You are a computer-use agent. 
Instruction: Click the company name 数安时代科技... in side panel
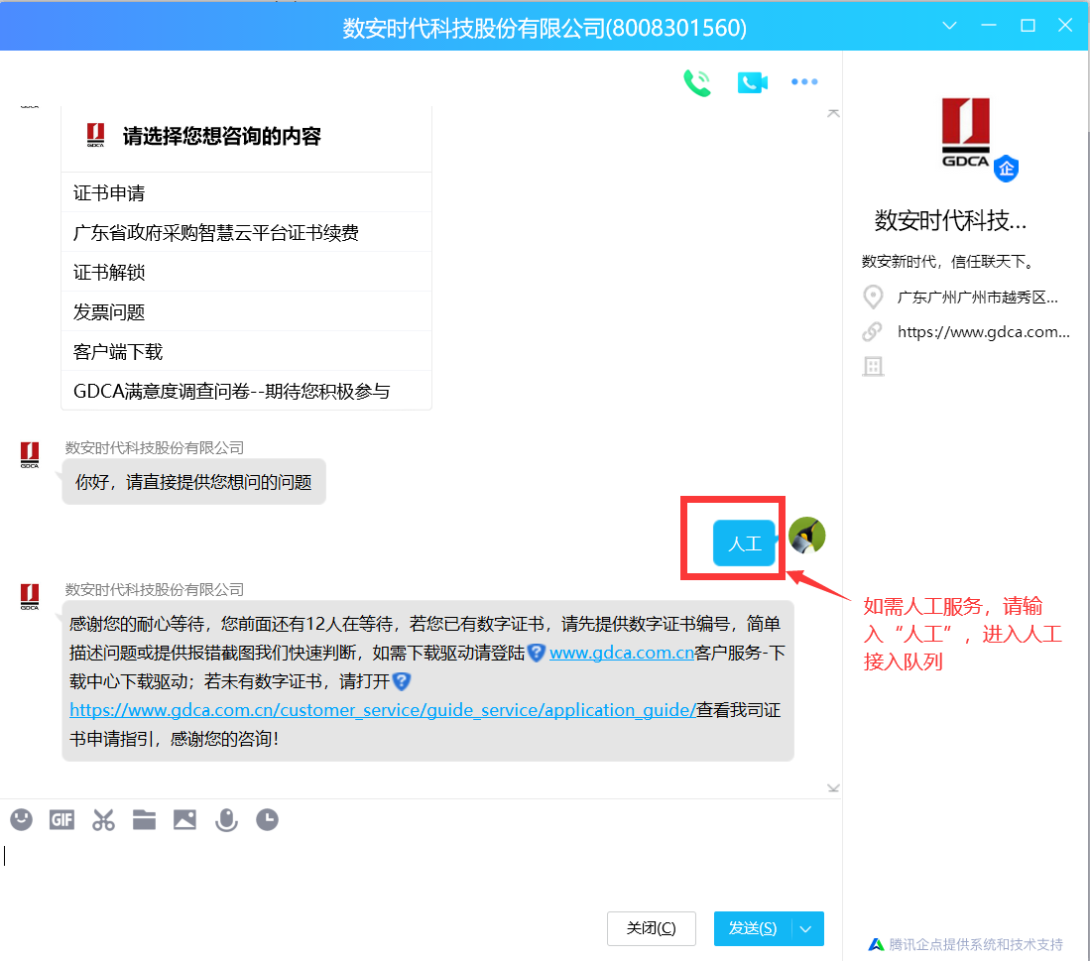point(950,220)
